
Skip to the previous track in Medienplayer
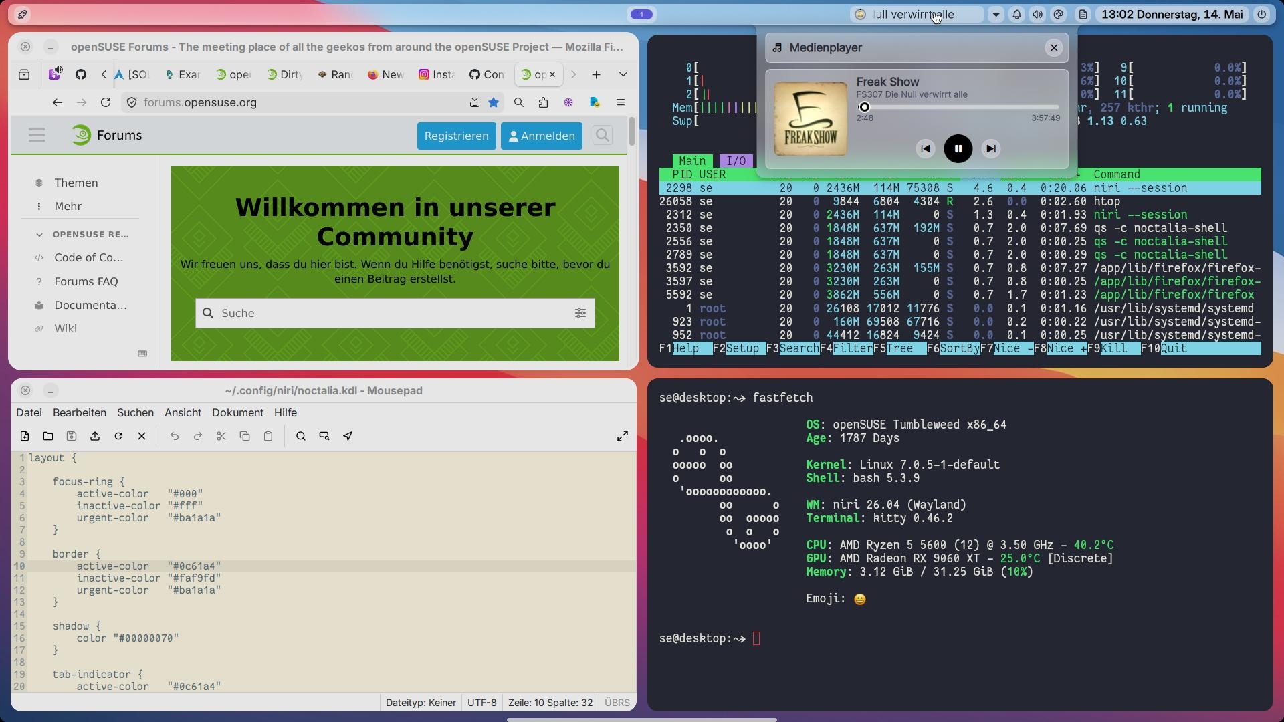925,149
